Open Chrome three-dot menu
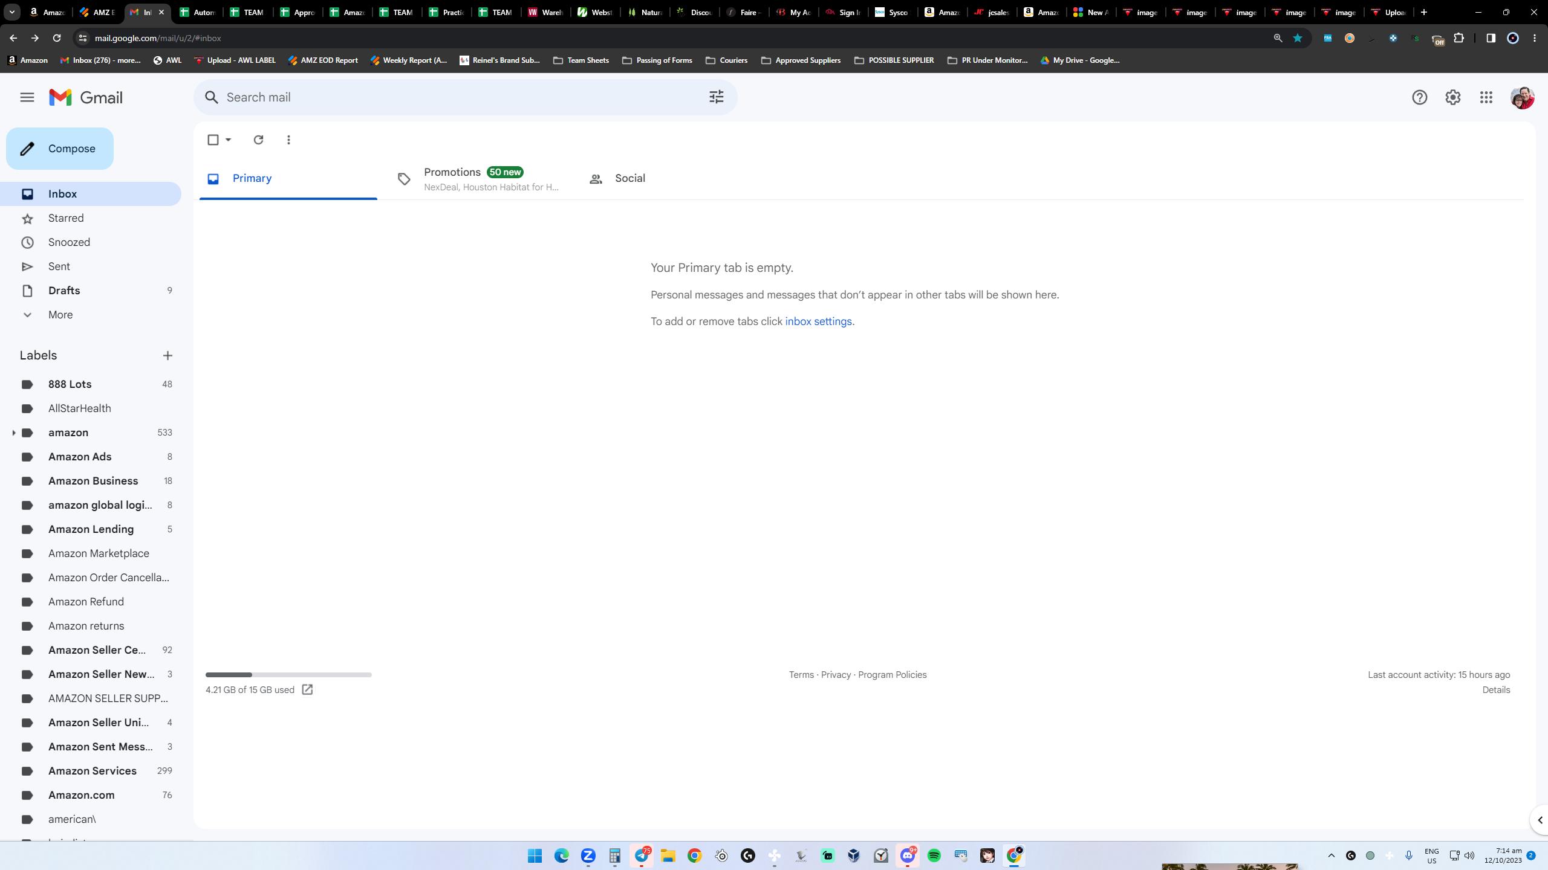The height and width of the screenshot is (870, 1548). pos(1534,38)
